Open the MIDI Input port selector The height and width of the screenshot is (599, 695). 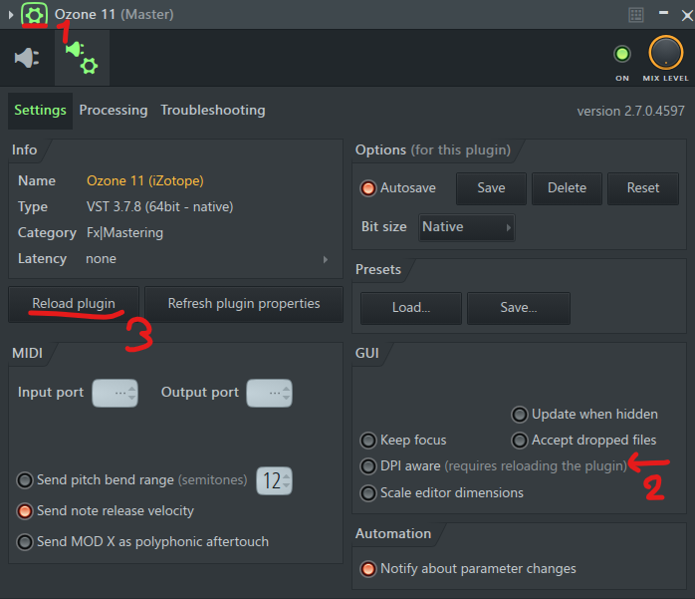click(115, 393)
